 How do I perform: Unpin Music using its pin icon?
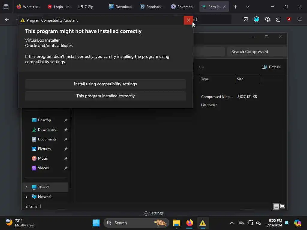click(x=66, y=158)
